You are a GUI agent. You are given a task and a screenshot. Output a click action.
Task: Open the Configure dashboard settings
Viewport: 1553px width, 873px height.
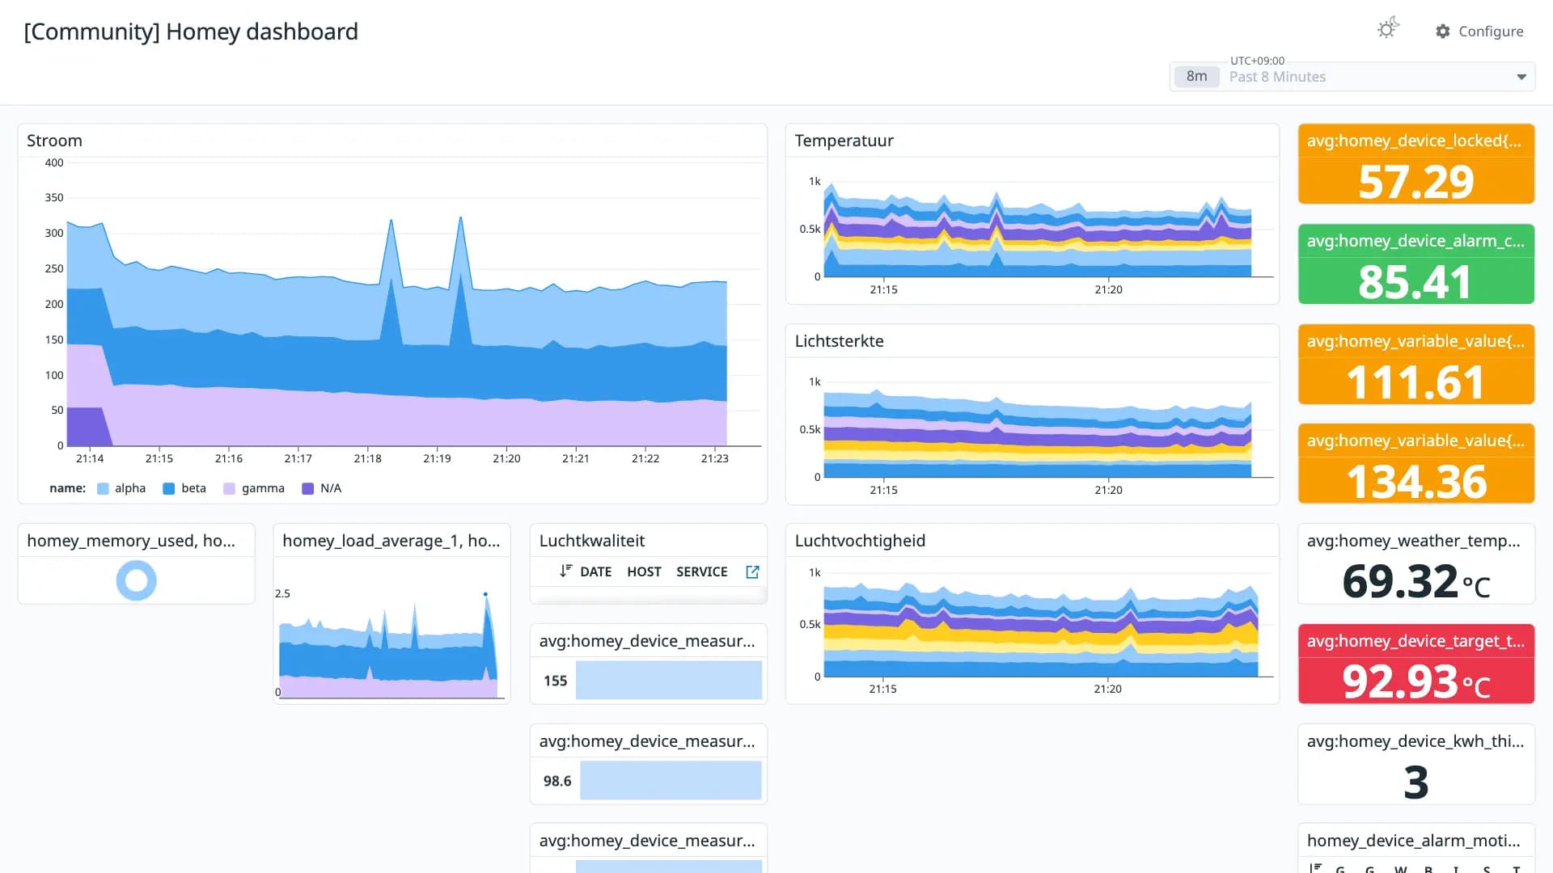tap(1479, 32)
